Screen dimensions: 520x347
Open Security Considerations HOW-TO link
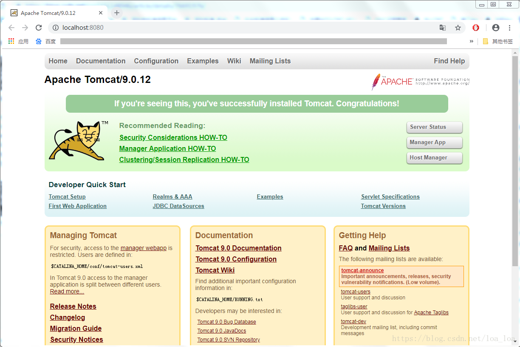(x=173, y=137)
